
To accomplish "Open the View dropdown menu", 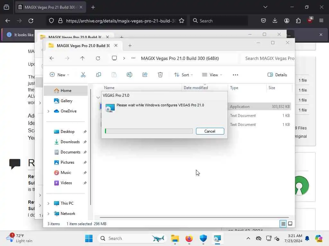I will pyautogui.click(x=212, y=75).
